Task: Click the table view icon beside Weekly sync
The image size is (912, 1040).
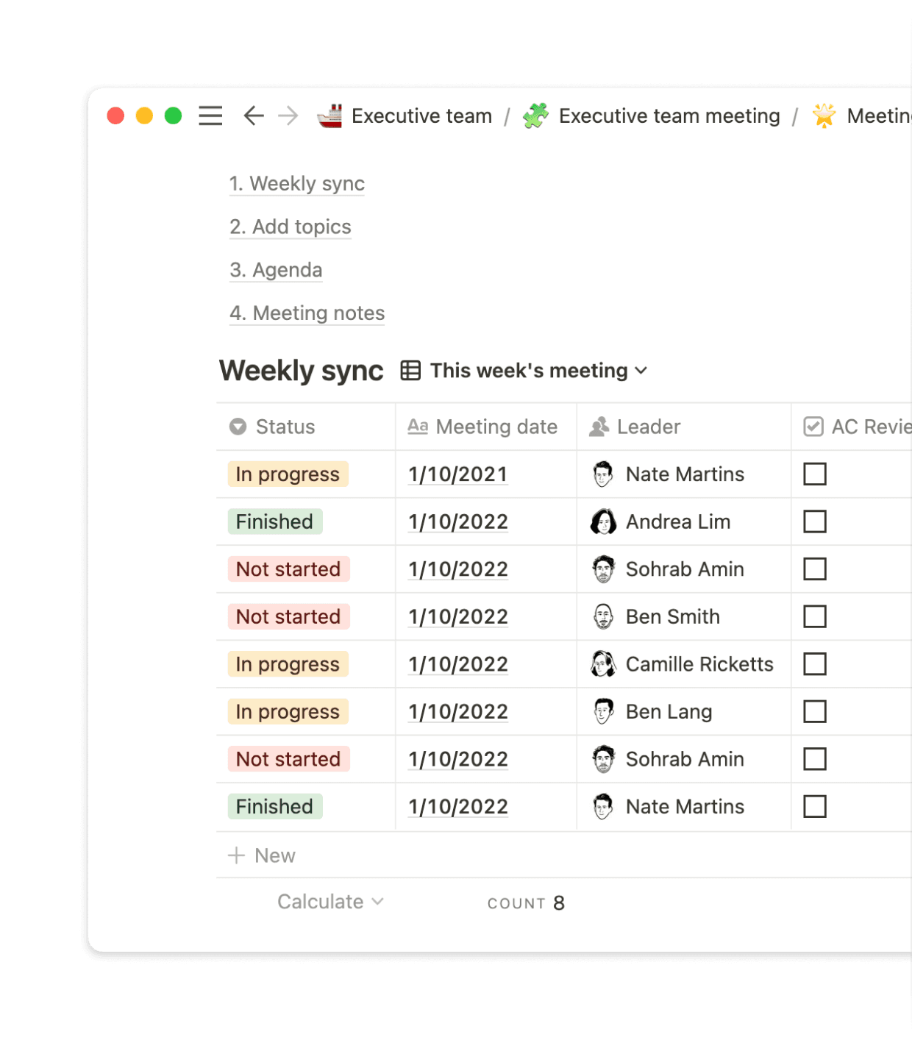Action: coord(410,371)
